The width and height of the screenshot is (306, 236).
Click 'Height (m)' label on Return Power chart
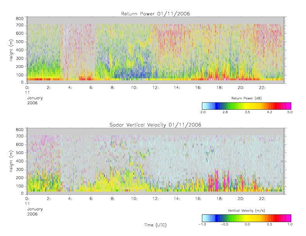11,50
